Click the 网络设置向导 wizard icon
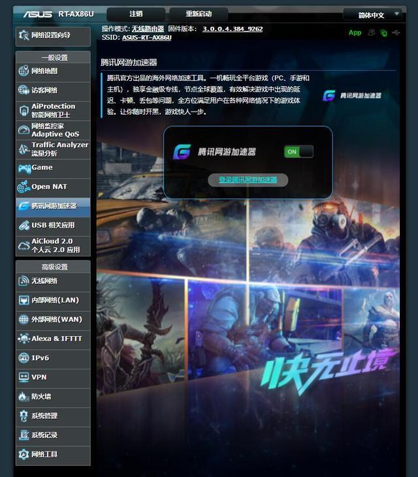Image resolution: width=418 pixels, height=477 pixels. coord(24,35)
